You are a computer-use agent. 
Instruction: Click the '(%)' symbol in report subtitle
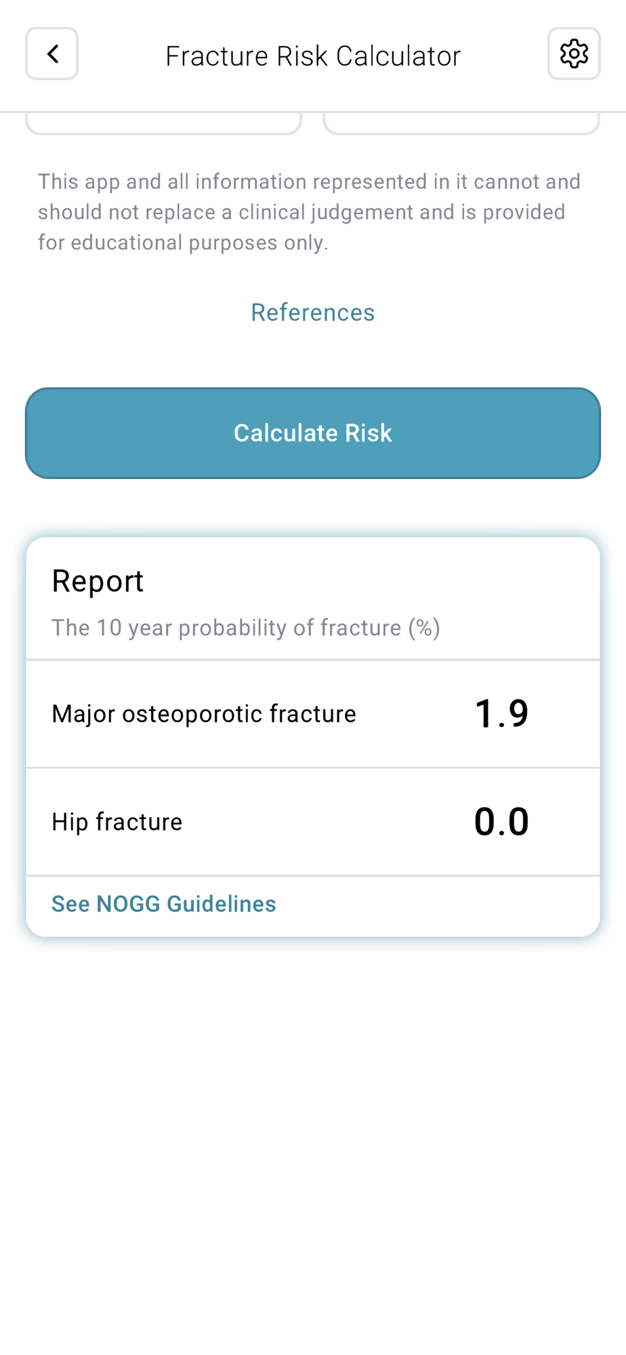pyautogui.click(x=424, y=628)
